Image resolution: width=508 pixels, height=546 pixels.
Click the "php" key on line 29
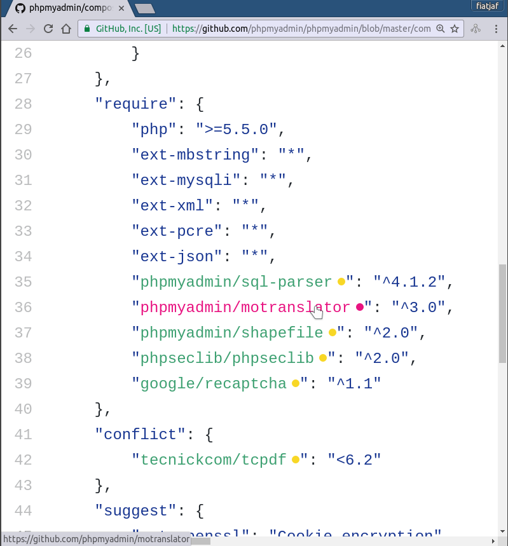pos(154,130)
